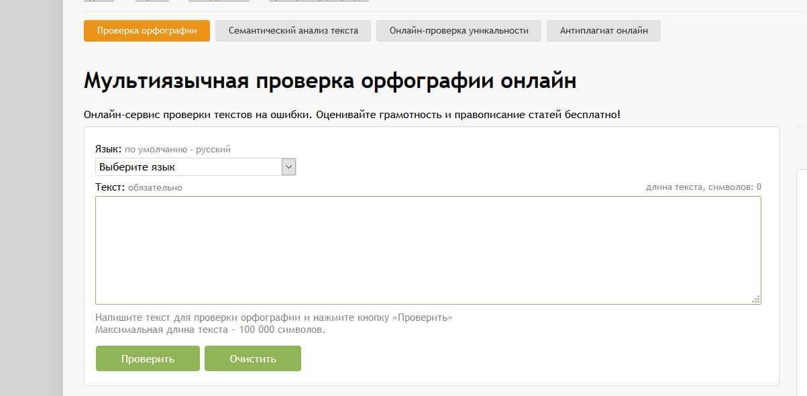This screenshot has height=396, width=807.
Task: Expand the Выберите язык language combo box
Action: click(188, 167)
